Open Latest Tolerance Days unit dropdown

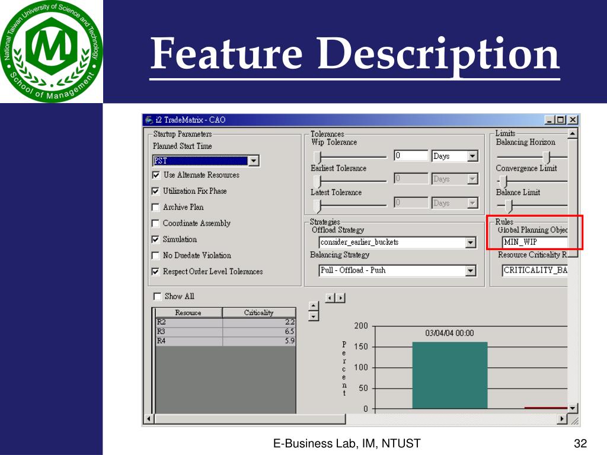coord(472,203)
